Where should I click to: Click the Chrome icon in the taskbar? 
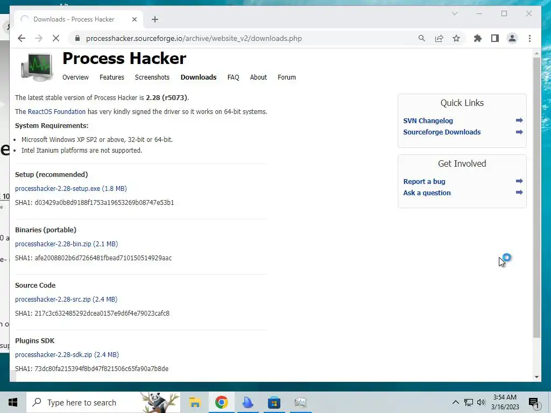[x=221, y=402]
